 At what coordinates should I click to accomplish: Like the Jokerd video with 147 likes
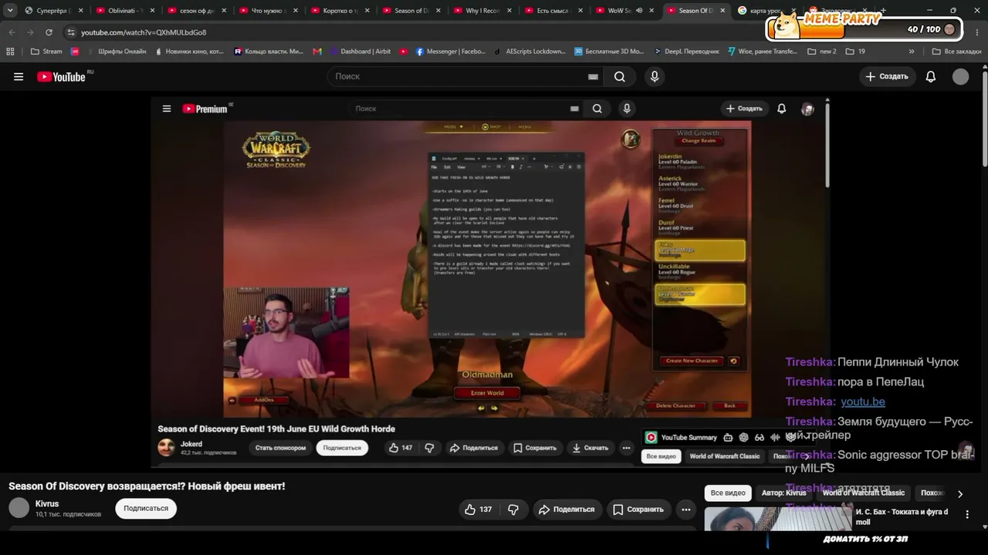click(401, 448)
